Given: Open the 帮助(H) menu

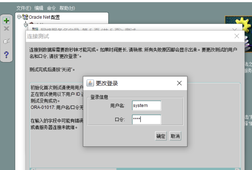Looking at the screenshot, I should [x=67, y=8].
